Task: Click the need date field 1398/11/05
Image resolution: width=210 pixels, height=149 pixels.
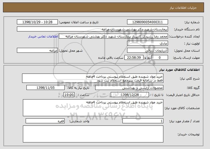Action: pyautogui.click(x=46, y=88)
